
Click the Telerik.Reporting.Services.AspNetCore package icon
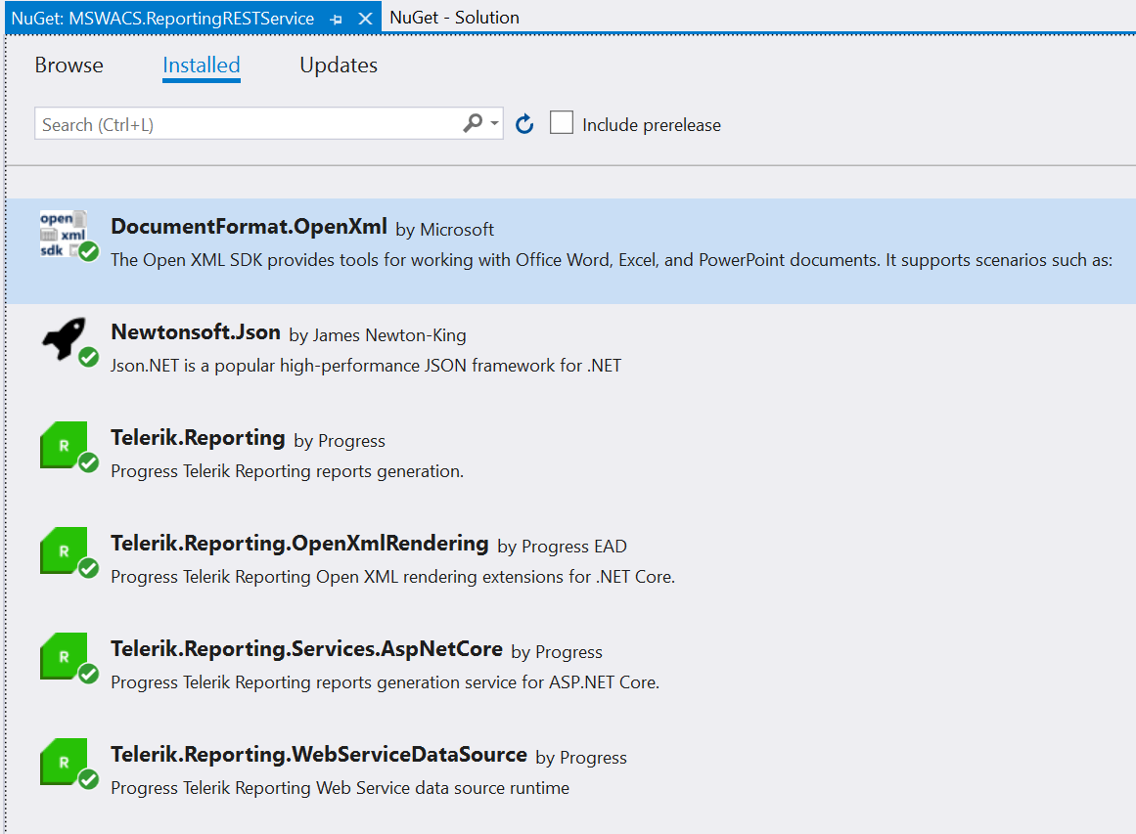point(65,656)
